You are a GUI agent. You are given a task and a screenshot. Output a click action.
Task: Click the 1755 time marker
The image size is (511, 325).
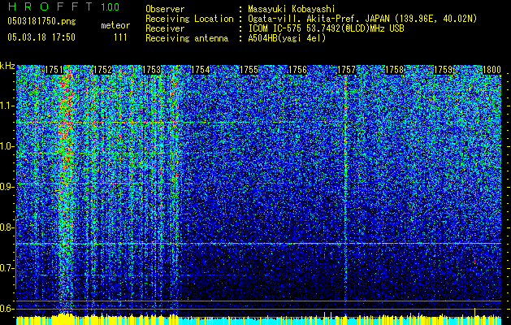point(249,70)
